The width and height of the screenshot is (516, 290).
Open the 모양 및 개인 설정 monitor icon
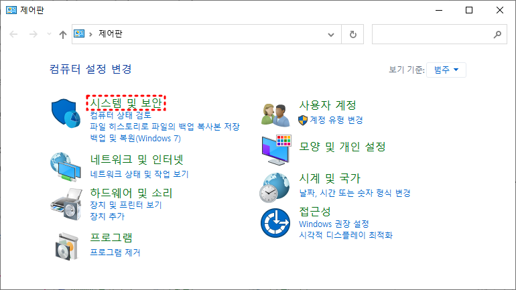click(x=276, y=150)
